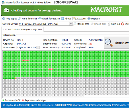Click the Reload disks label
This screenshot has width=129, height=109.
(100, 24)
